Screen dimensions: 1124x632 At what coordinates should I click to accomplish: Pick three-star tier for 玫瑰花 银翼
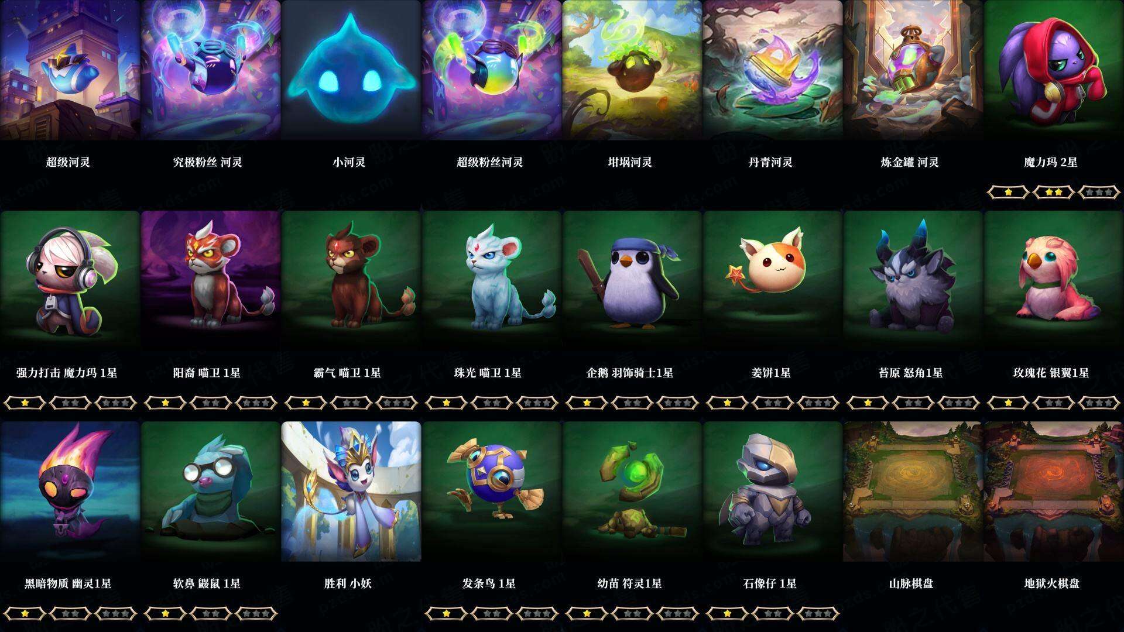point(1099,403)
